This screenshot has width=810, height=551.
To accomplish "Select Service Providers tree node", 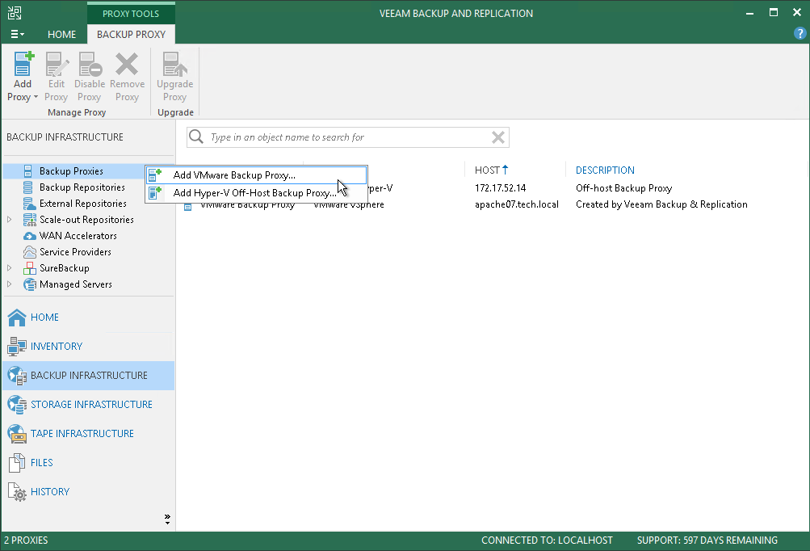I will pos(75,252).
